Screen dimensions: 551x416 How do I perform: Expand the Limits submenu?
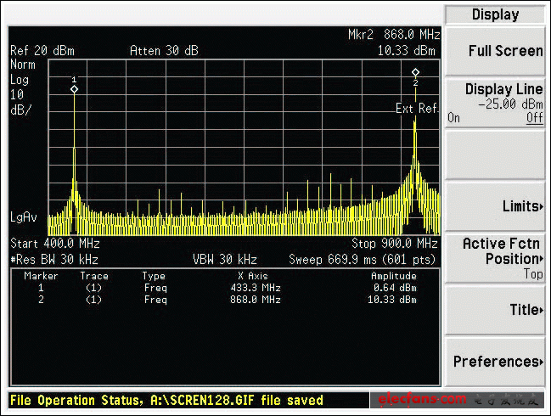(497, 206)
